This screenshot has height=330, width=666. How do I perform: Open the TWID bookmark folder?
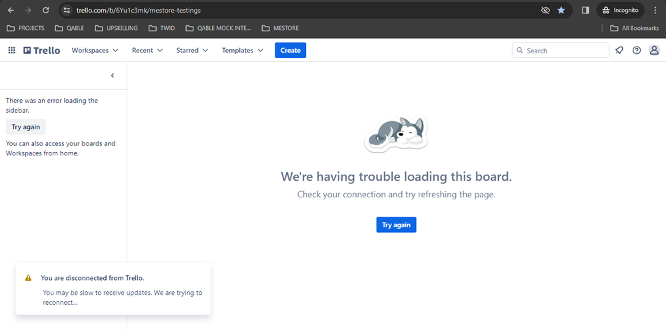(x=161, y=28)
